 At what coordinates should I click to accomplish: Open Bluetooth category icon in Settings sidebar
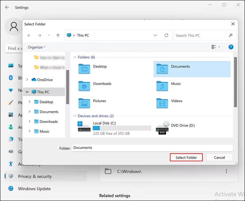click(11, 78)
